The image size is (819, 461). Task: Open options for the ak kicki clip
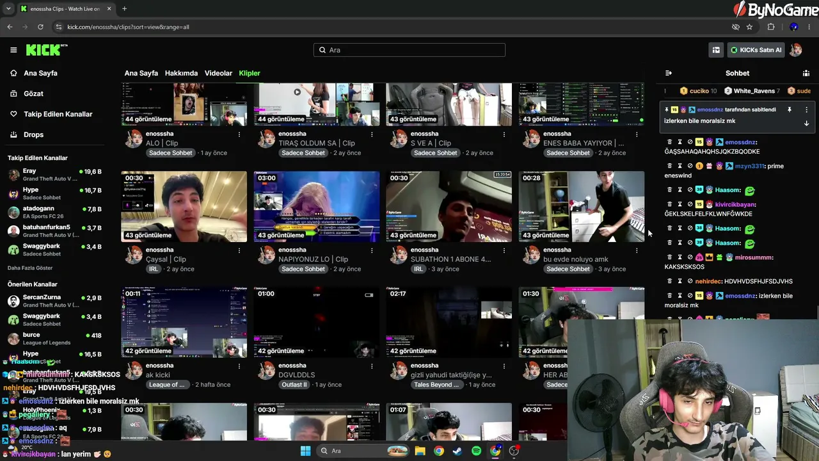[x=239, y=366]
